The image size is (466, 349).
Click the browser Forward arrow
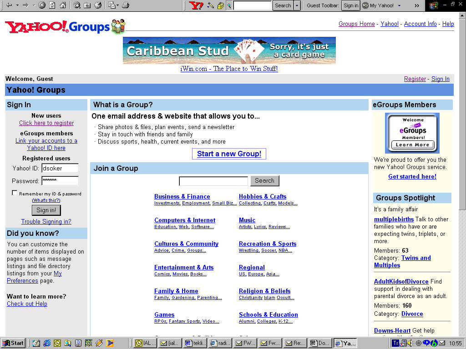tap(25, 5)
